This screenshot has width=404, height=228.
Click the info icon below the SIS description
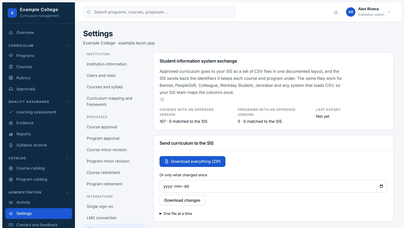162,99
